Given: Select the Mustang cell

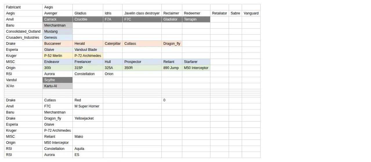Looking at the screenshot, I should tap(57, 31).
